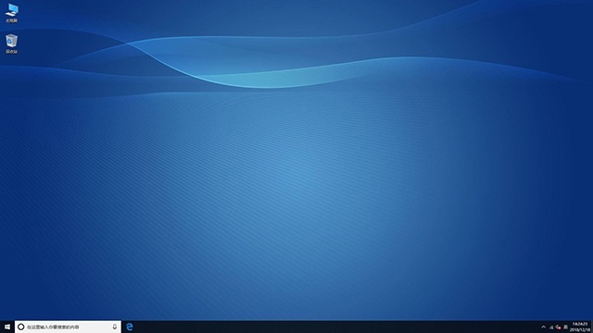This screenshot has width=593, height=333.
Task: Open the Windows Start menu
Action: (7, 327)
